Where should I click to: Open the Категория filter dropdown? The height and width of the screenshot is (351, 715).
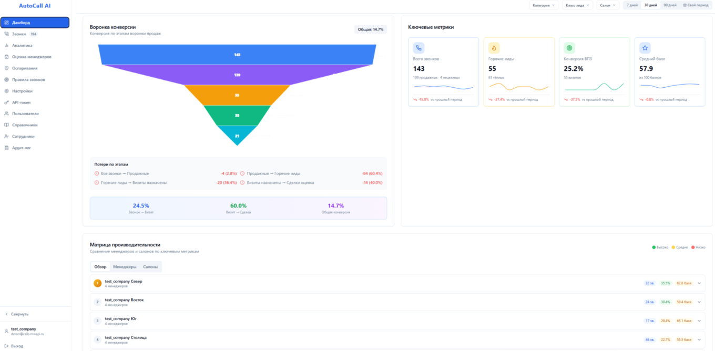pyautogui.click(x=544, y=5)
